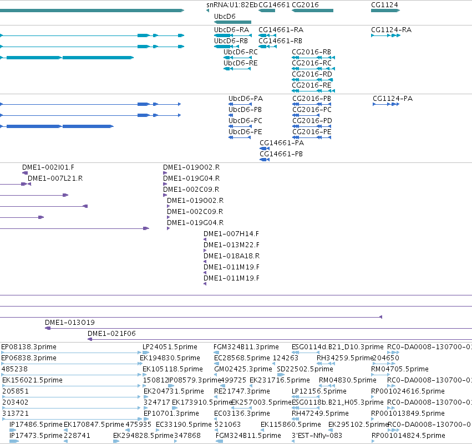Click the FGM324B11.5prime EST label
The height and width of the screenshot is (444, 472).
coord(248,436)
